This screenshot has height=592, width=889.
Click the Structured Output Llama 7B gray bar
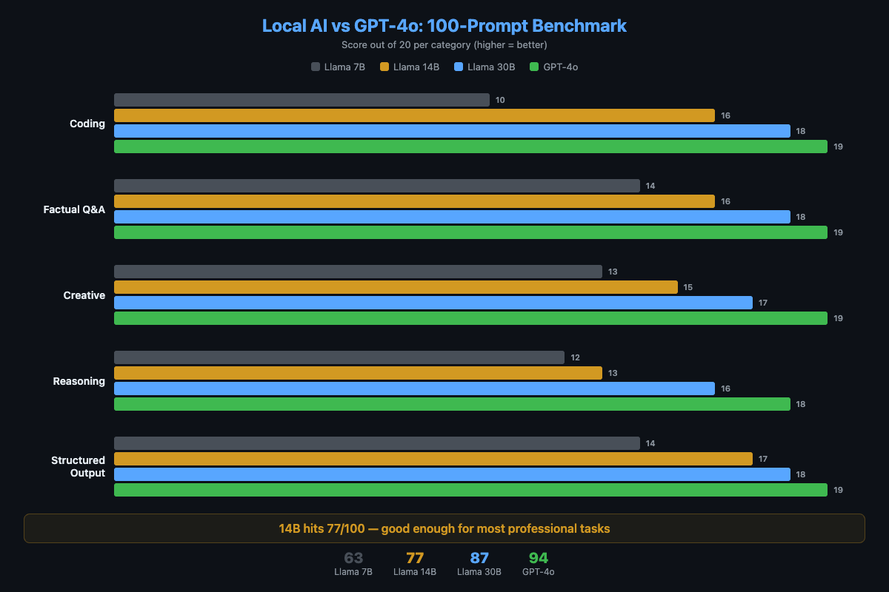[x=377, y=443]
